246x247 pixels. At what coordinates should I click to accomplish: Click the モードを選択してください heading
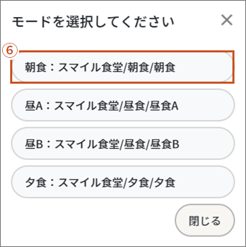pyautogui.click(x=93, y=22)
